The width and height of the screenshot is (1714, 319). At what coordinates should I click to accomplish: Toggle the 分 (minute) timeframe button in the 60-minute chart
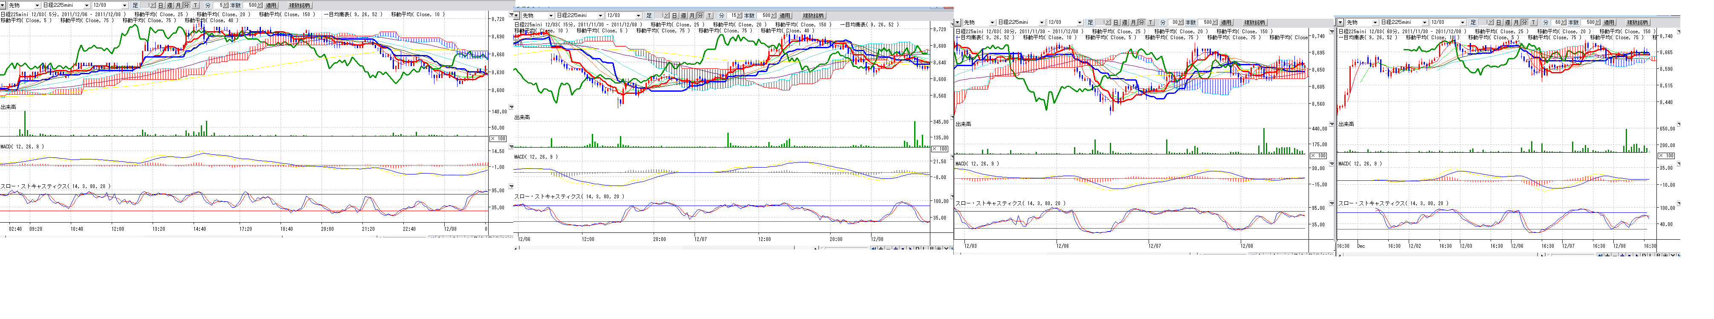coord(1524,23)
